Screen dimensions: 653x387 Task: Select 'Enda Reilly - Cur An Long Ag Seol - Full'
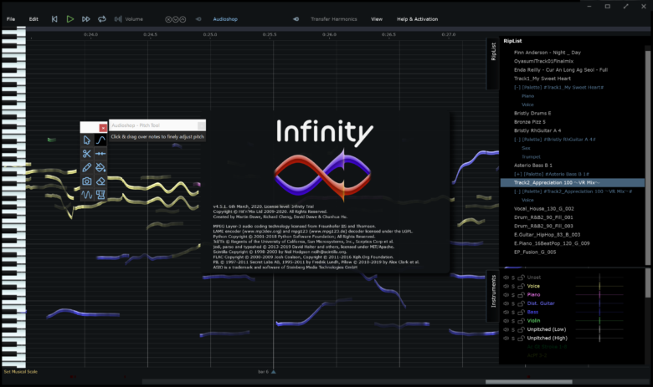[561, 70]
